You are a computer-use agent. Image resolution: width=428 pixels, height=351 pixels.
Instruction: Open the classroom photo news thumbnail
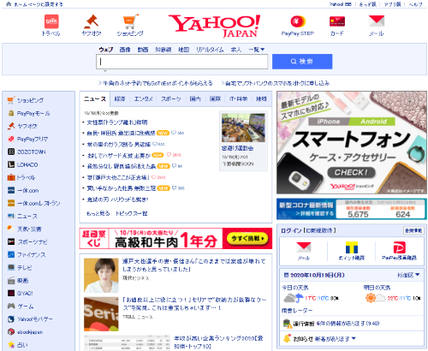[243, 128]
